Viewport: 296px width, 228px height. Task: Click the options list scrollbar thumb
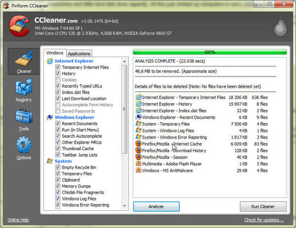tap(124, 109)
